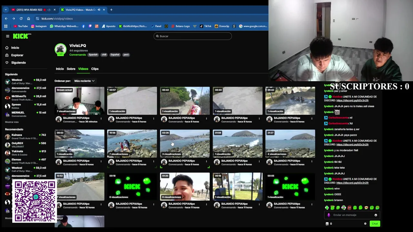Open the Stream actual video thumbnail
This screenshot has height=232, width=413.
(x=79, y=101)
